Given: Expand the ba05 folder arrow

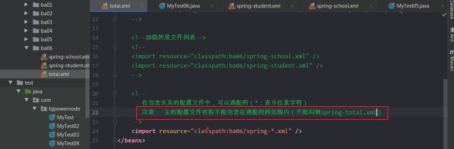Looking at the screenshot, I should click(x=26, y=39).
